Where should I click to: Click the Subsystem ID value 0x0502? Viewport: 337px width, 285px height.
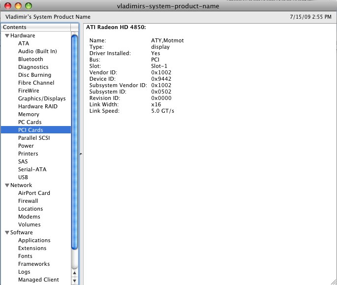coord(161,92)
